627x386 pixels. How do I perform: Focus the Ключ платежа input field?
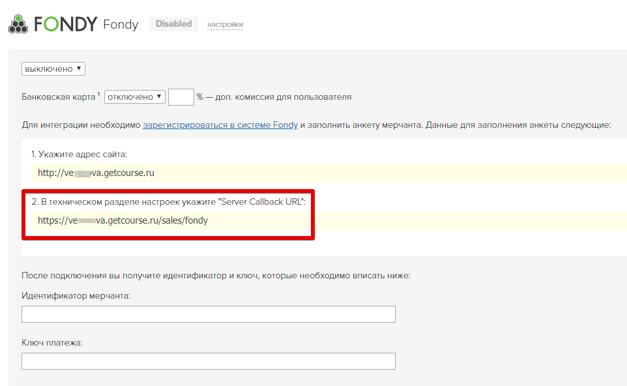[x=209, y=361]
